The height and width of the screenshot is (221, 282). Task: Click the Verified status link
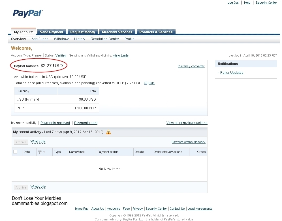click(61, 55)
